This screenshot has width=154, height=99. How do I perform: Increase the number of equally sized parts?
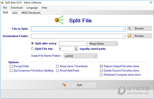click(76, 48)
